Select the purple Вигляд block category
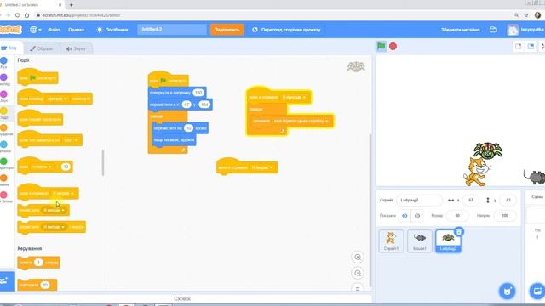Image resolution: width=545 pixels, height=306 pixels. coord(3,79)
